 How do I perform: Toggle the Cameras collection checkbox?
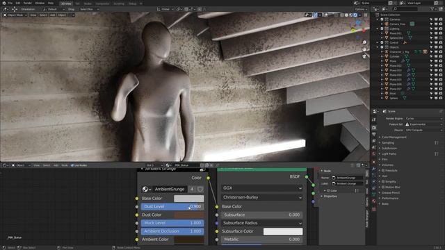(x=382, y=19)
